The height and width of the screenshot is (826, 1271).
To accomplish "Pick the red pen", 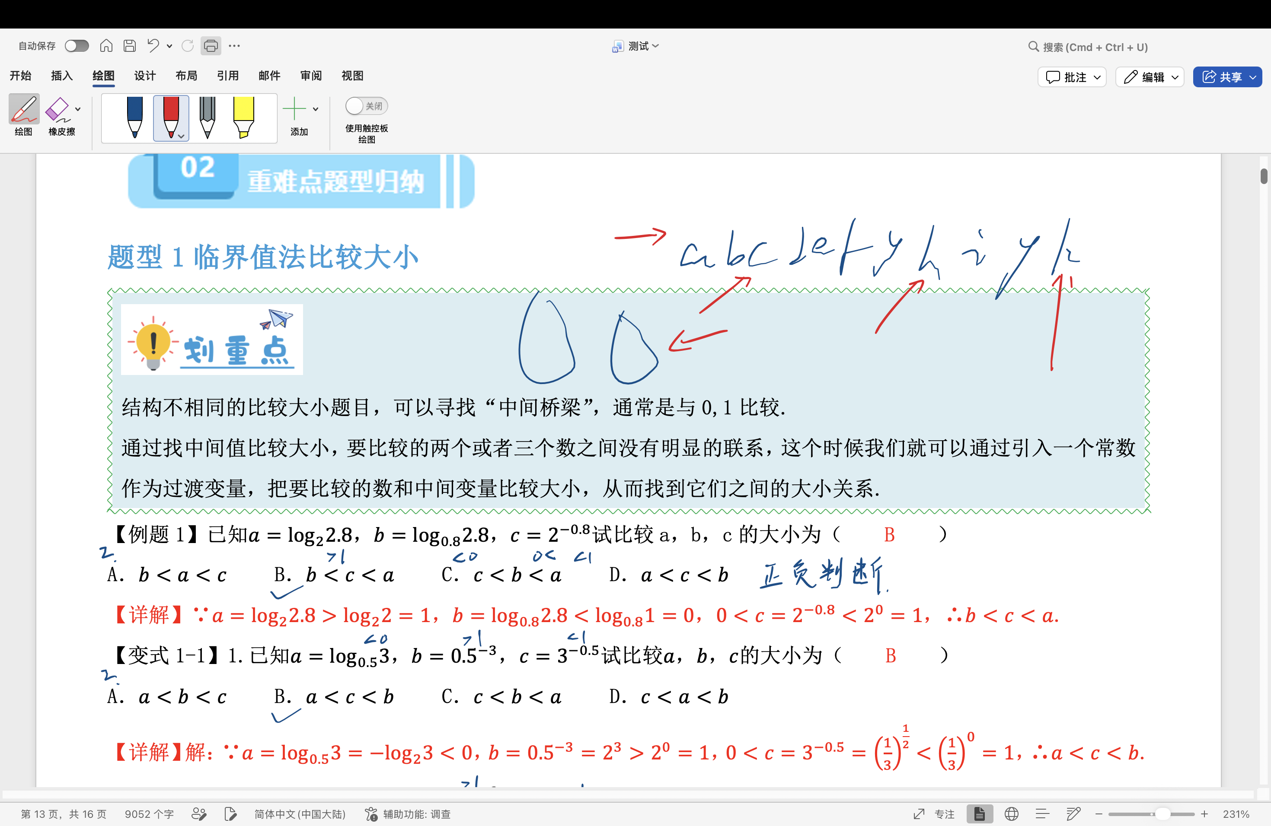I will click(x=171, y=118).
